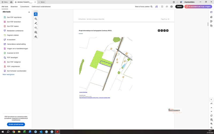The height and width of the screenshot is (134, 214).
Task: Click the upload to cloud icon
Action: tap(167, 6)
